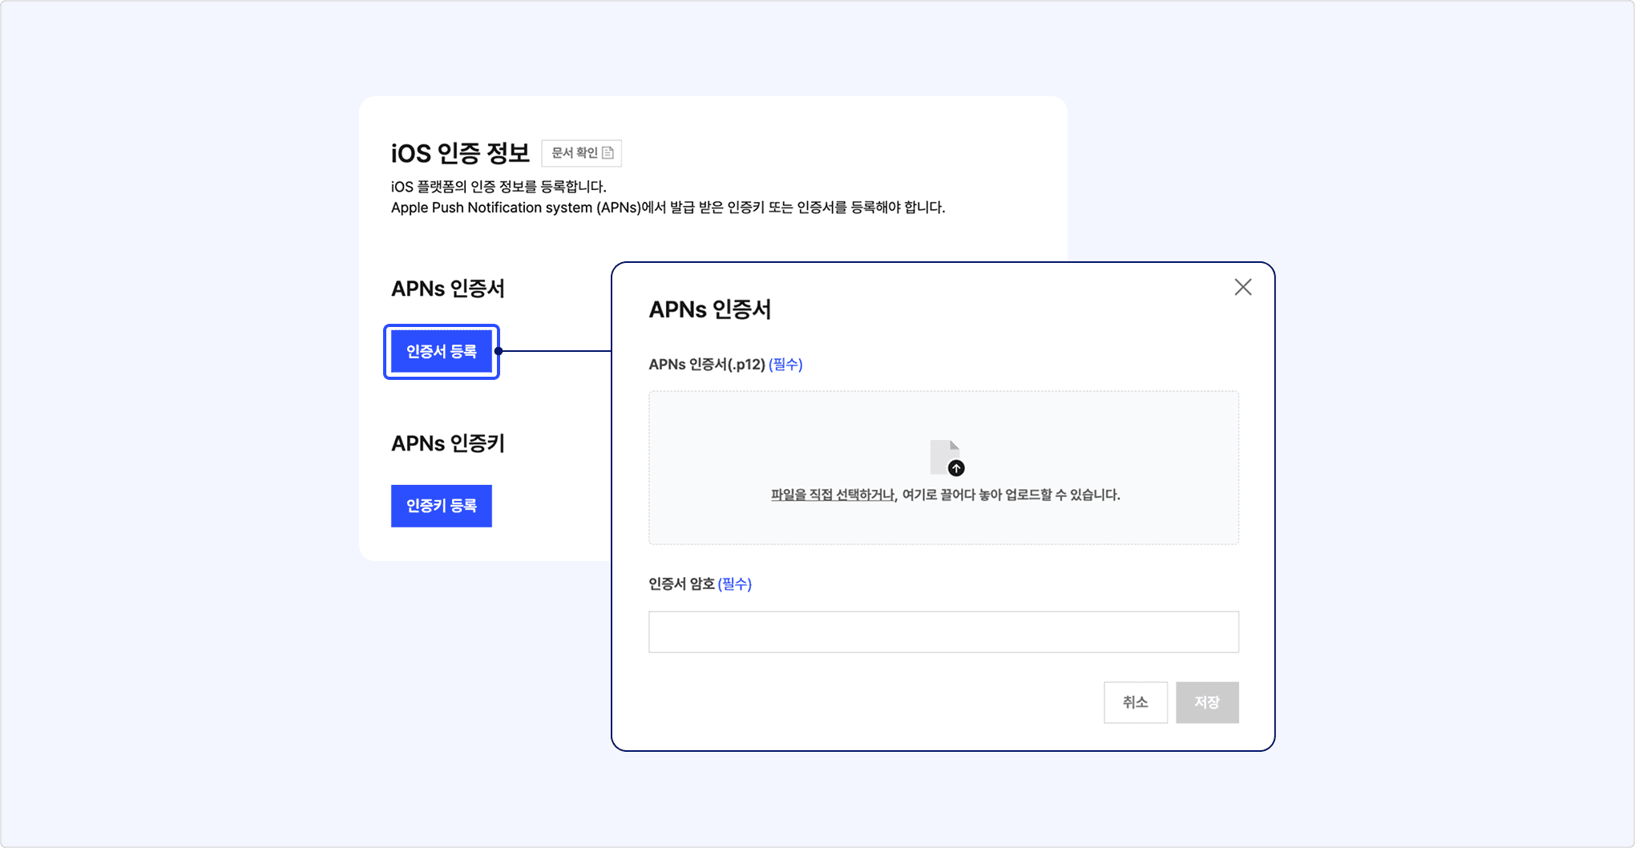Click the 인증서 암호 field label
Viewport: 1635px width, 848px height.
[681, 584]
